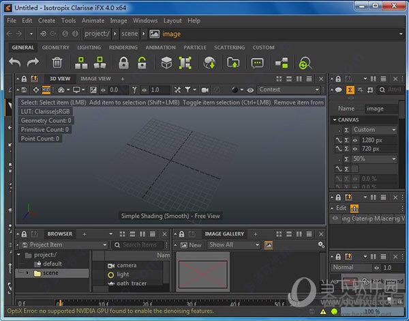409x321 pixels.
Task: Toggle the eye icon left of Context dropdown
Action: pos(250,90)
